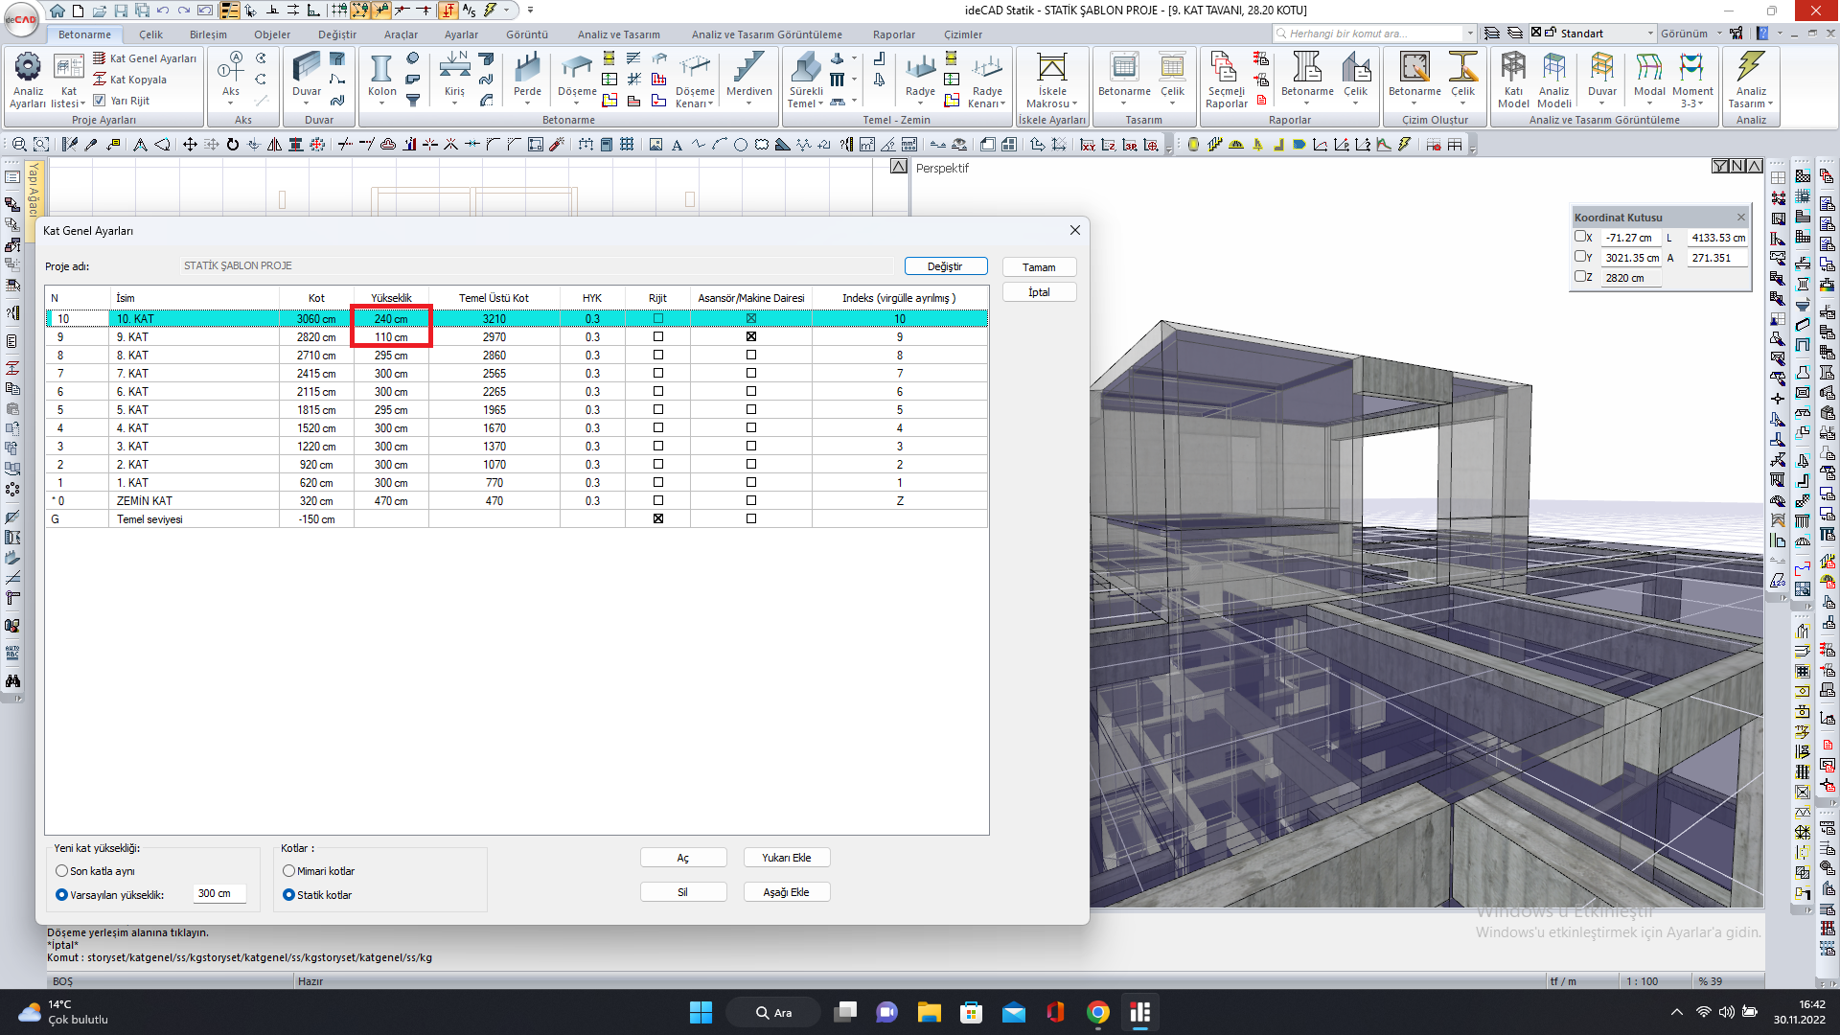Expand Döşeme Kenarı dropdown arrow
This screenshot has height=1035, width=1840.
[711, 103]
